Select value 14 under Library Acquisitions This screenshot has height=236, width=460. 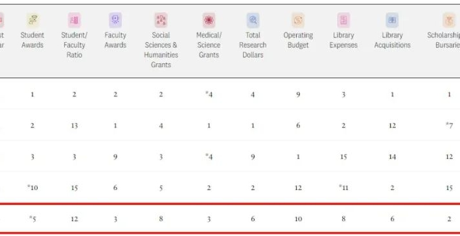coord(392,157)
